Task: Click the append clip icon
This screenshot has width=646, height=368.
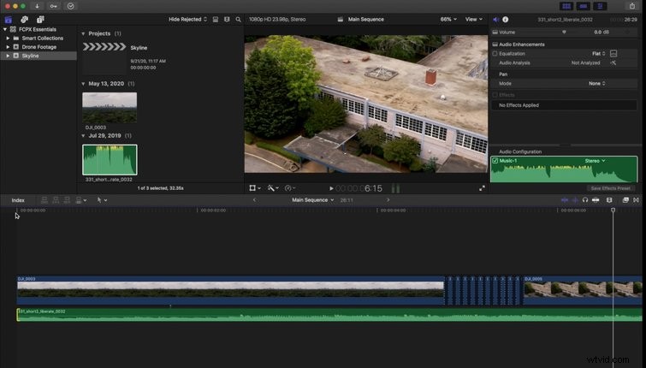Action: 67,200
